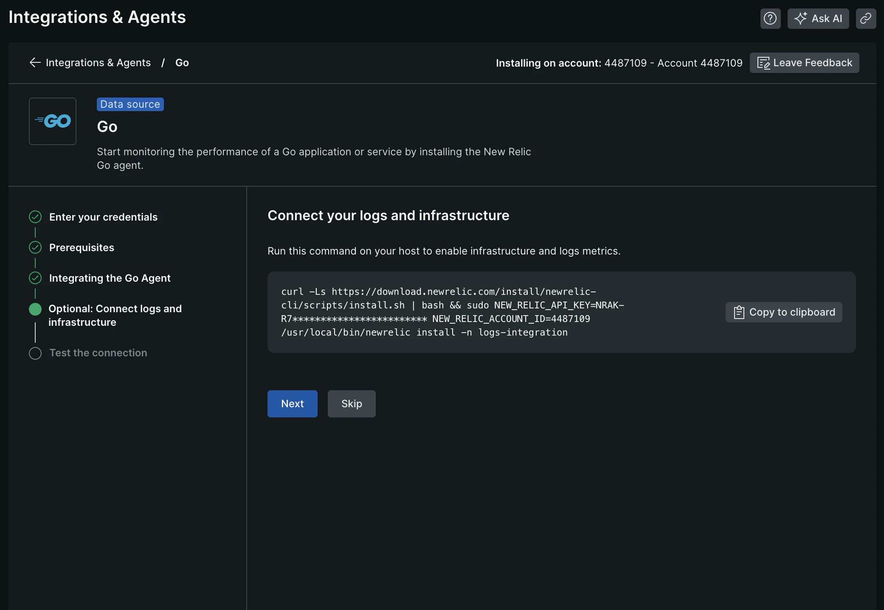Click the account name 4487109 - Account 4487109
This screenshot has height=610, width=884.
coord(673,63)
